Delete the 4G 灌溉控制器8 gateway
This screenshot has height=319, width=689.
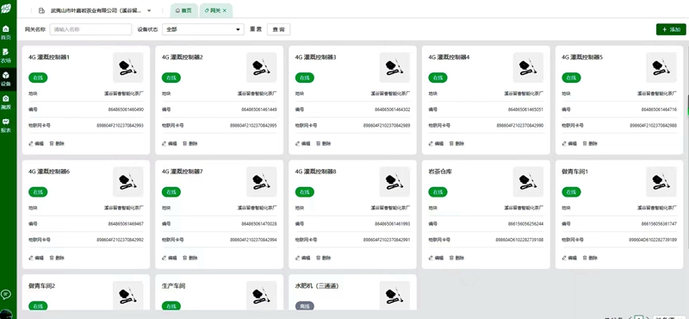click(x=324, y=258)
